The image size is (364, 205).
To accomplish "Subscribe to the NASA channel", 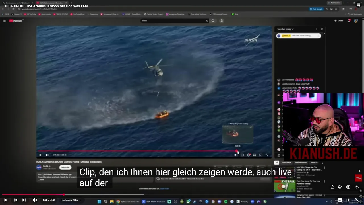I will (x=65, y=167).
